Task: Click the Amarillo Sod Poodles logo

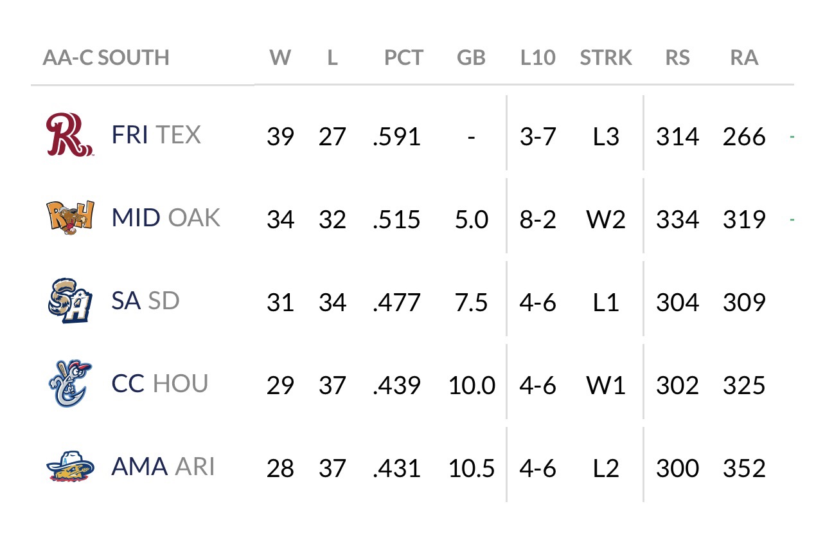Action: click(69, 466)
